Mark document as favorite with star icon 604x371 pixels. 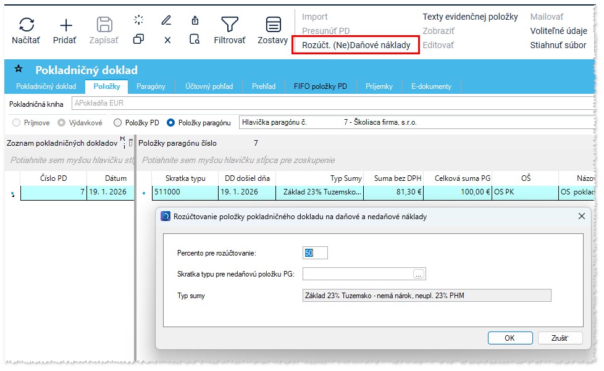point(19,69)
